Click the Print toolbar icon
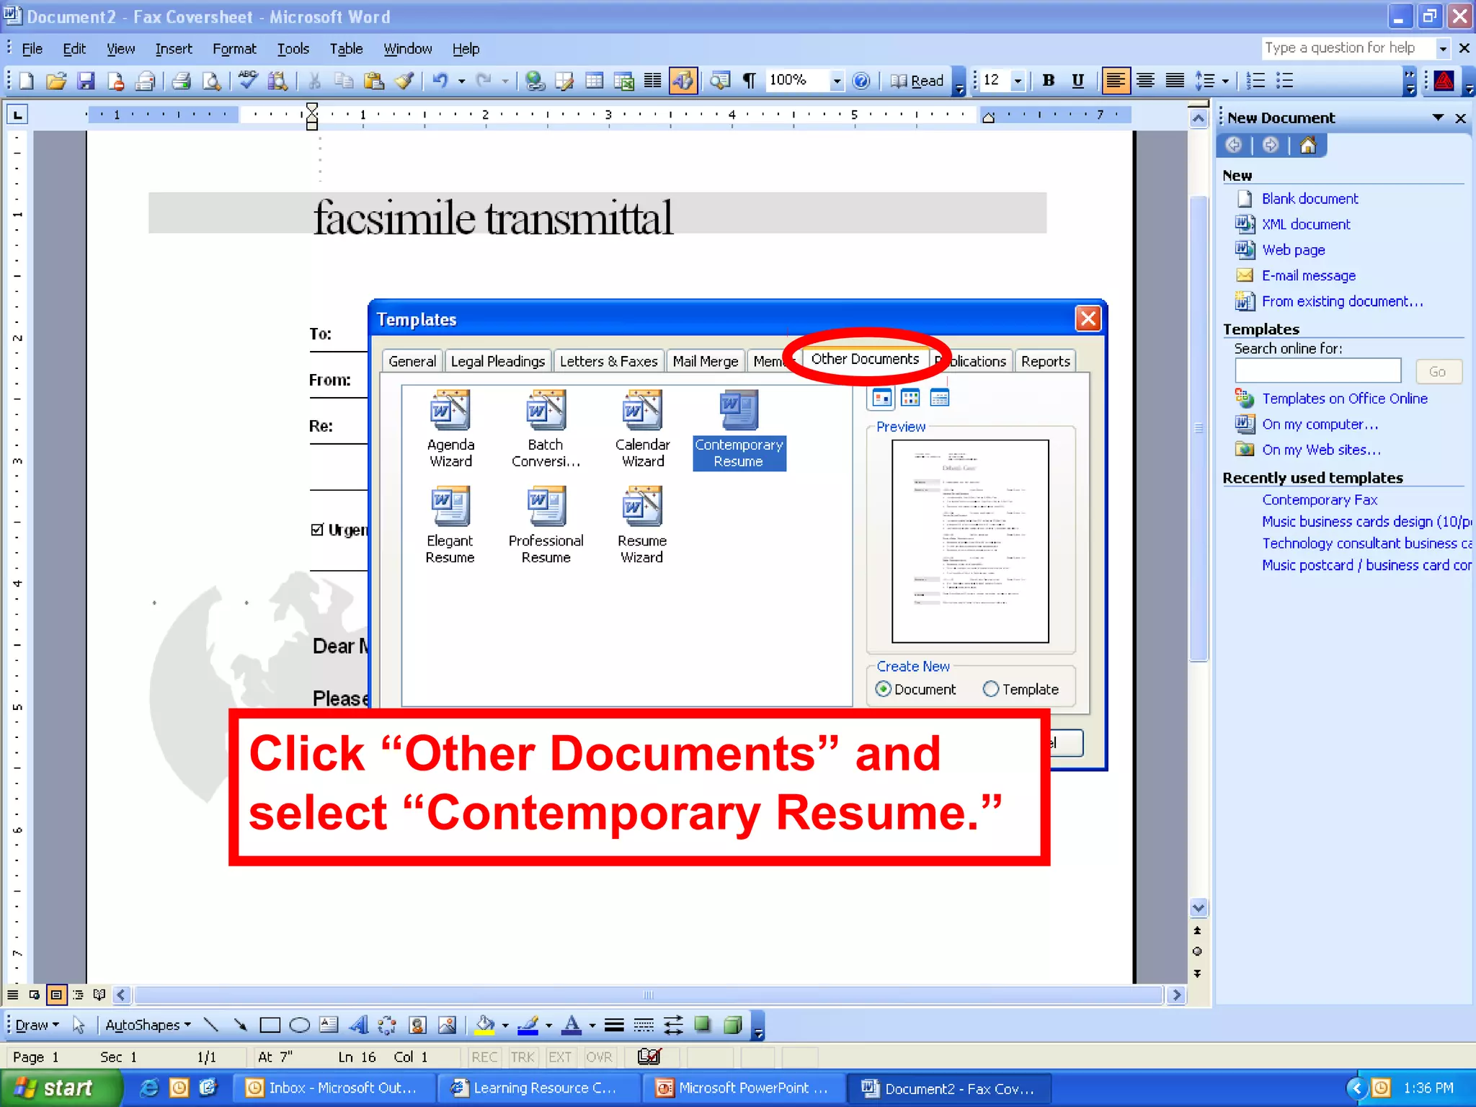The height and width of the screenshot is (1107, 1476). pyautogui.click(x=182, y=81)
